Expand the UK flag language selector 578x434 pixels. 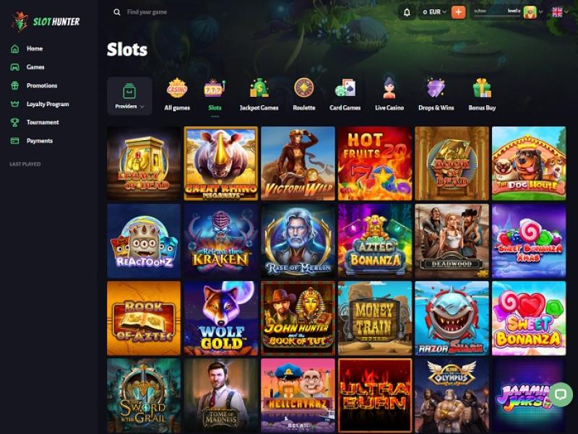[560, 12]
